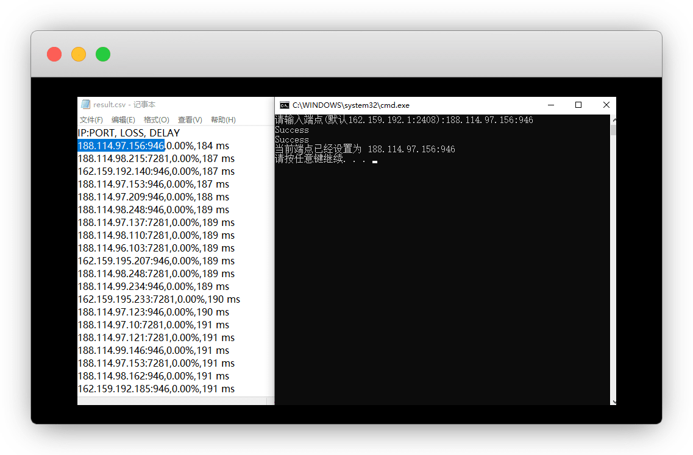Click the line with 162.159.195.233:7281
This screenshot has height=455, width=693.
pyautogui.click(x=158, y=300)
